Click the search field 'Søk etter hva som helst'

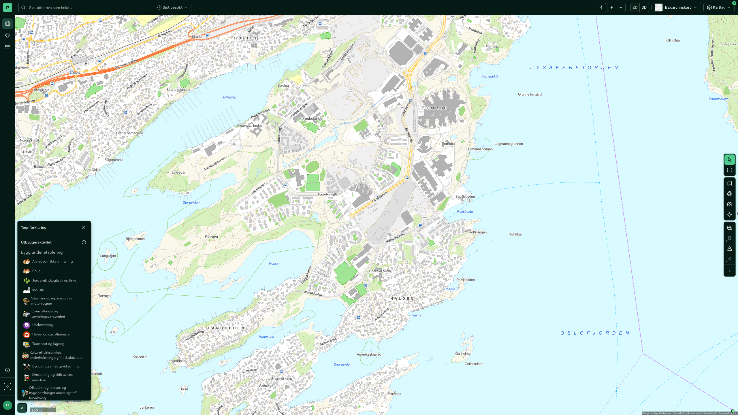tap(86, 7)
